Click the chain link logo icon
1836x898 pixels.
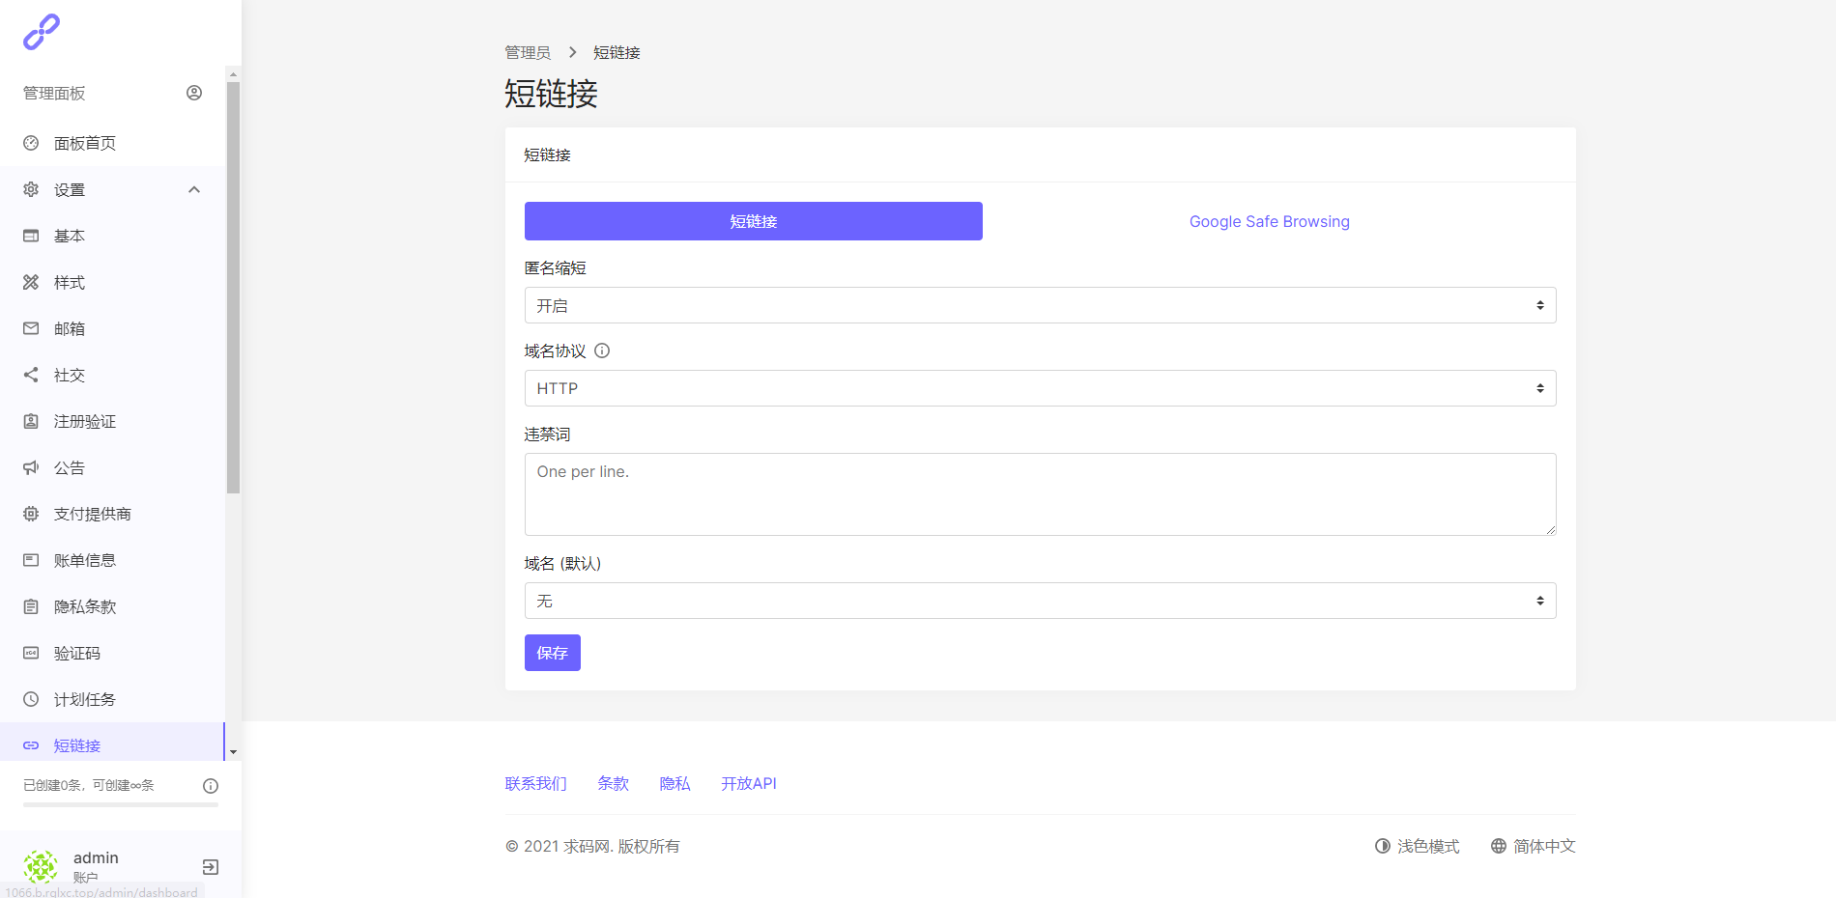point(42,32)
